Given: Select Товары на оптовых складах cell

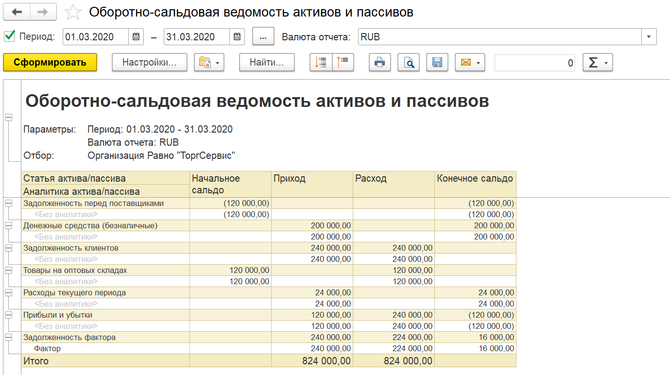Looking at the screenshot, I should point(105,270).
